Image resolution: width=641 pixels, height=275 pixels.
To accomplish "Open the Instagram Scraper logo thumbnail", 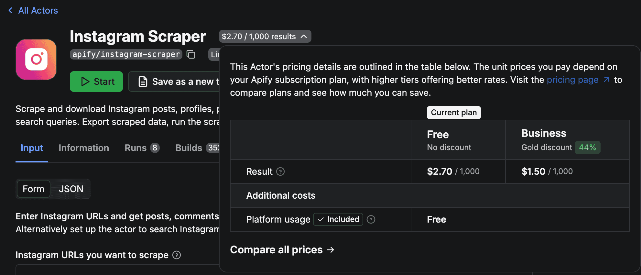I will pyautogui.click(x=36, y=60).
